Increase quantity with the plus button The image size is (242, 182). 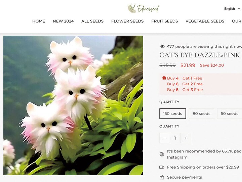click(186, 138)
